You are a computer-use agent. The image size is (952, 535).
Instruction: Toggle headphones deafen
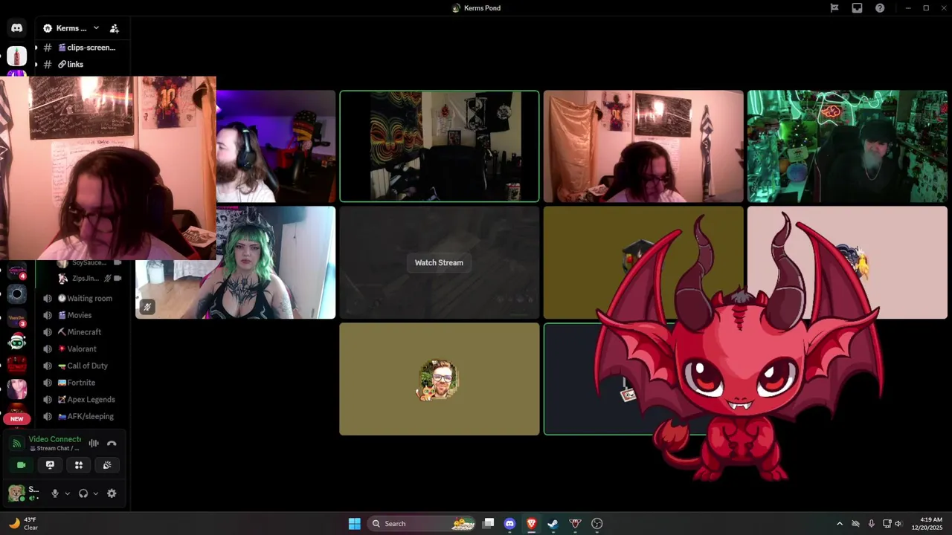point(83,493)
